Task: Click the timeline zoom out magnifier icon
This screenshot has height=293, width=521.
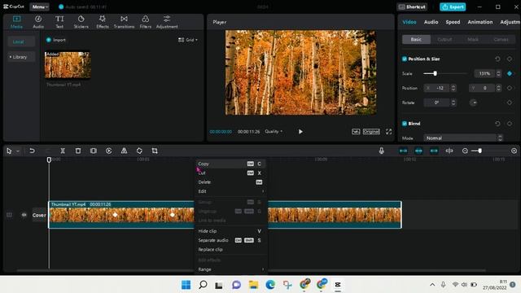Action: (465, 151)
